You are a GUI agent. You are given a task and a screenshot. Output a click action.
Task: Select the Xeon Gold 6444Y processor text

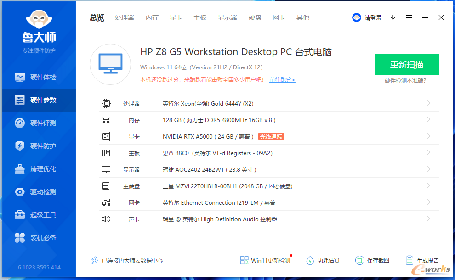[208, 103]
